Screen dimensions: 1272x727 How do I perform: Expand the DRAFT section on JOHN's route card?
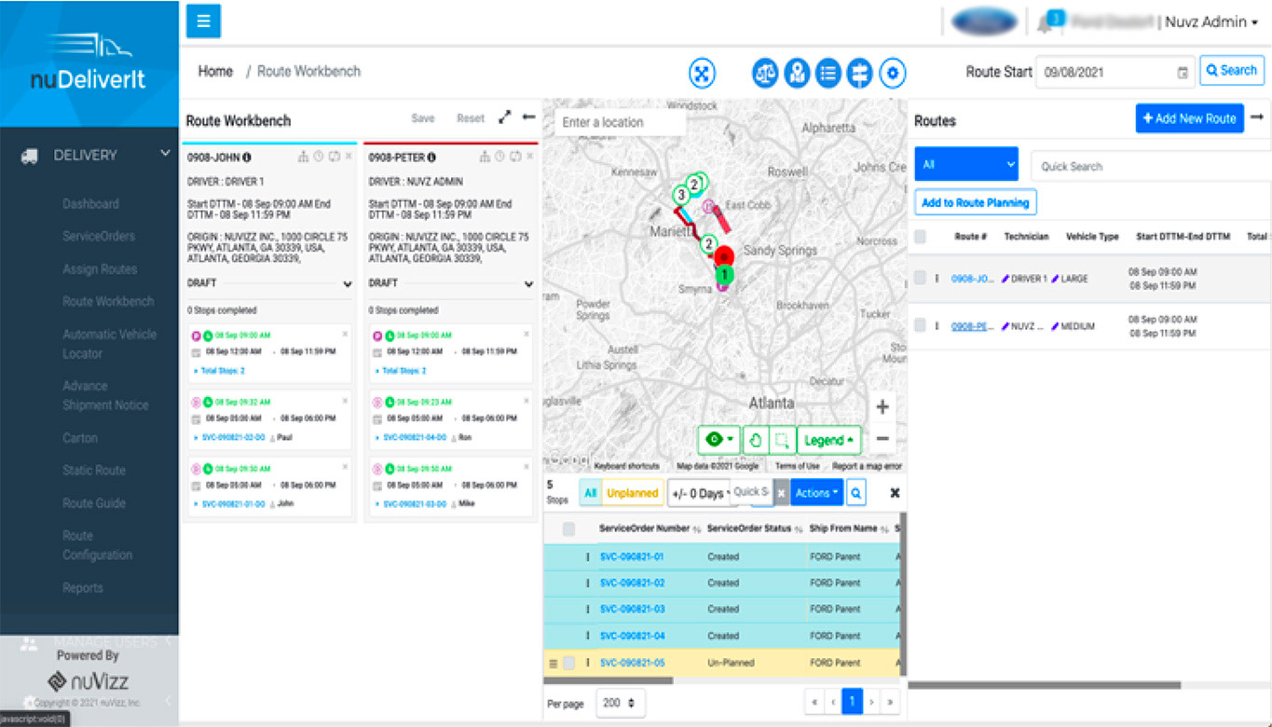[x=349, y=284]
